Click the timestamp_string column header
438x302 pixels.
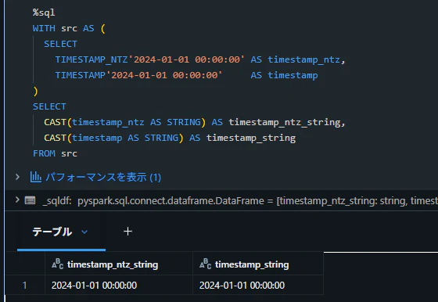coord(258,264)
